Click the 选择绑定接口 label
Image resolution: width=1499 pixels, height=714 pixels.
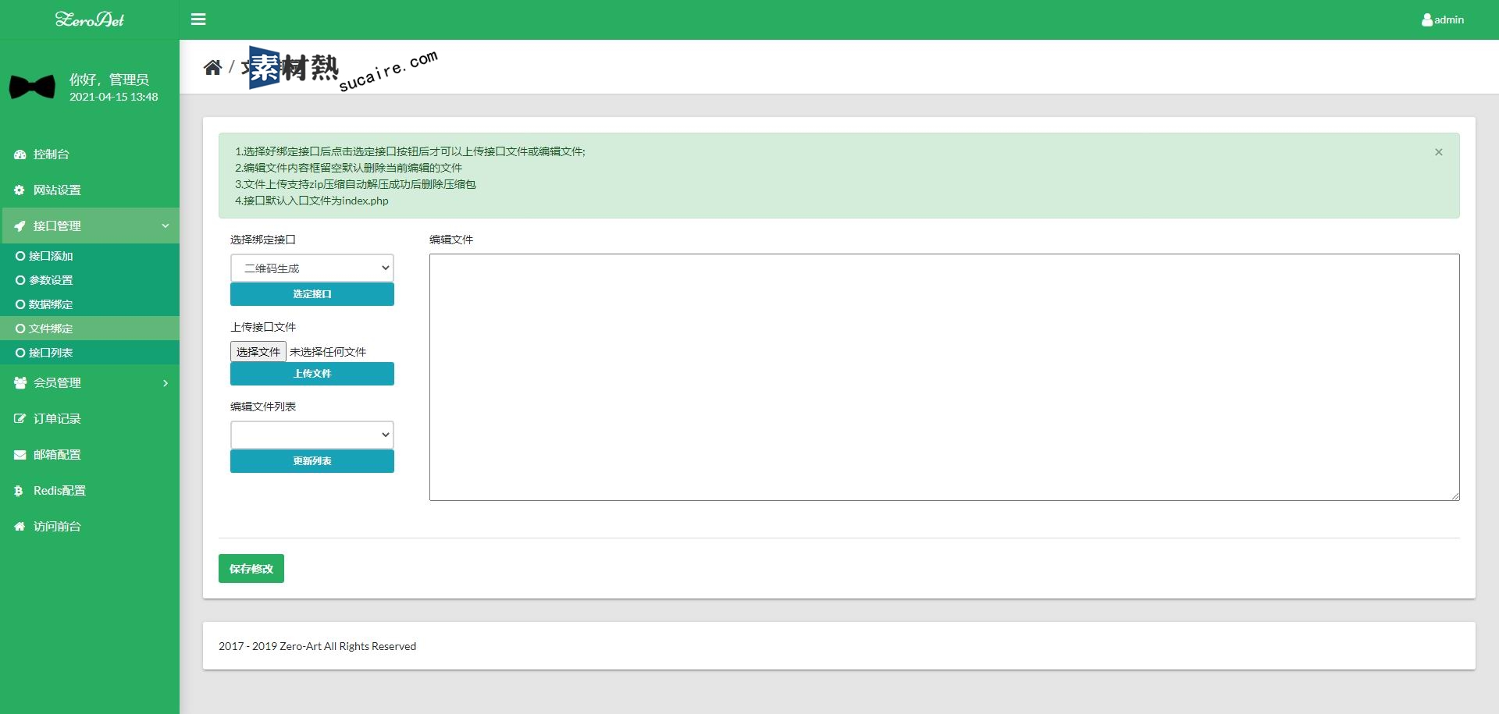click(263, 240)
